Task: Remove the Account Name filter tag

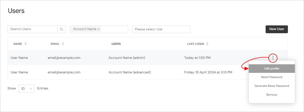Action: click(x=99, y=29)
